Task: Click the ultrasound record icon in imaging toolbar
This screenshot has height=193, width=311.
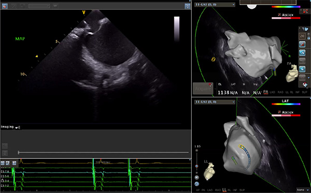Action: click(x=5, y=6)
